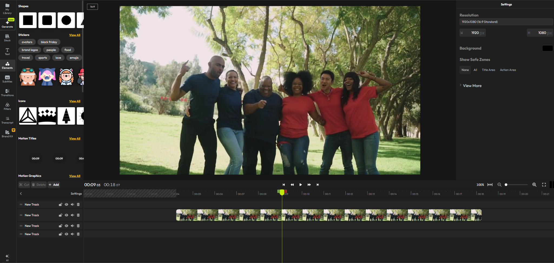Open the 16:9 aspect ratio selector
This screenshot has width=554, height=263.
pyautogui.click(x=93, y=7)
